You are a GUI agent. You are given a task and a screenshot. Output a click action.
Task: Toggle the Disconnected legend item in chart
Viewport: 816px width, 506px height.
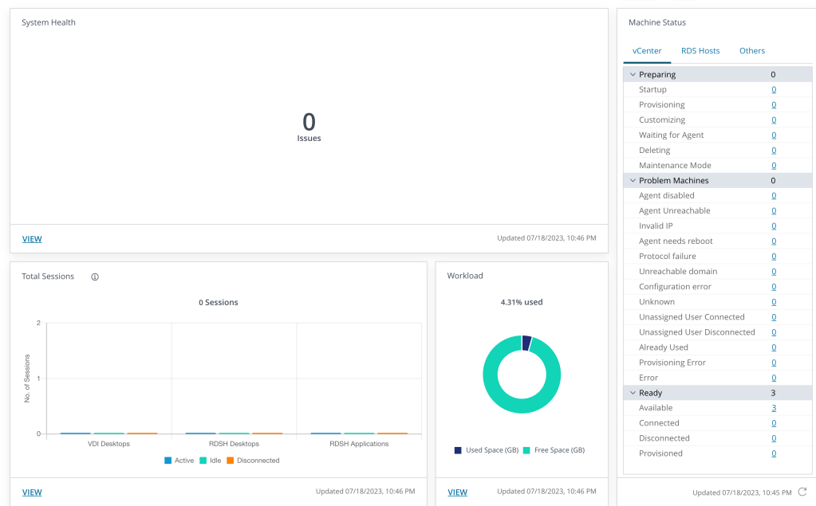tap(253, 461)
